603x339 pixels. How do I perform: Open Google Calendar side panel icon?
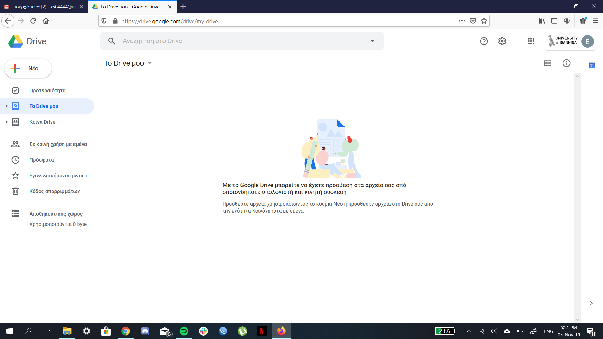pos(592,65)
